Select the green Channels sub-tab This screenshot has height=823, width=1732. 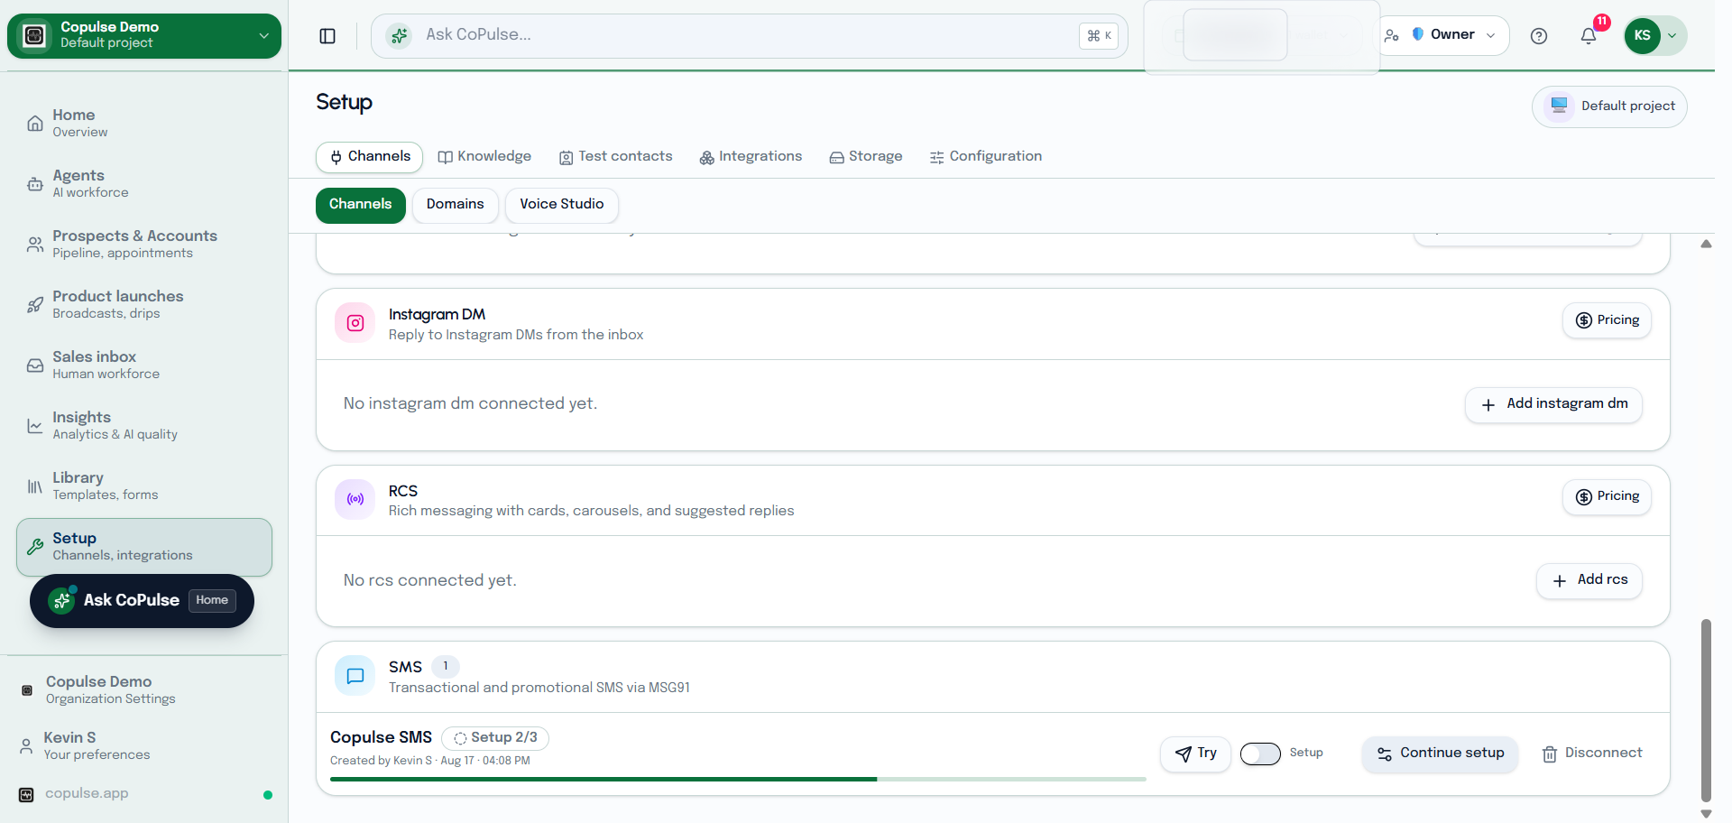(361, 205)
